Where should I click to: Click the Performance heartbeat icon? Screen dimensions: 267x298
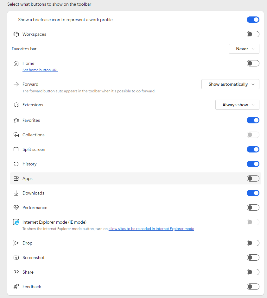(16, 208)
